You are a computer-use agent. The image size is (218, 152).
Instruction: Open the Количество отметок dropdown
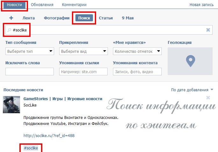[x=137, y=51]
